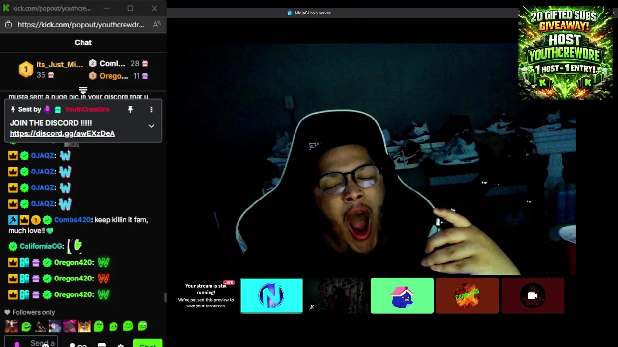Viewport: 618px width, 347px height.
Task: Open the discord.gg/awEXzDeA invite link
Action: click(x=62, y=133)
